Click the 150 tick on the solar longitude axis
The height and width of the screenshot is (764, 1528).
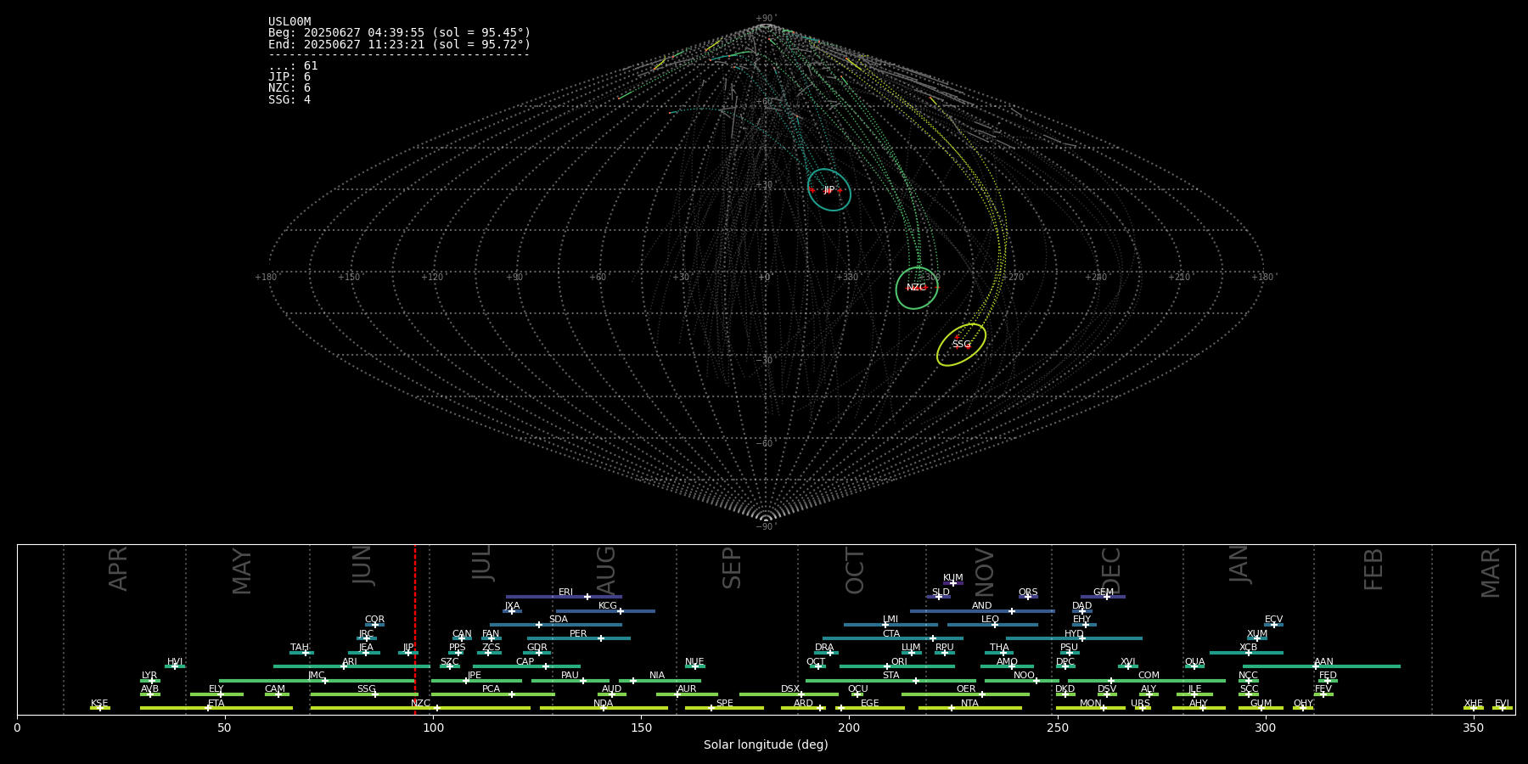641,728
